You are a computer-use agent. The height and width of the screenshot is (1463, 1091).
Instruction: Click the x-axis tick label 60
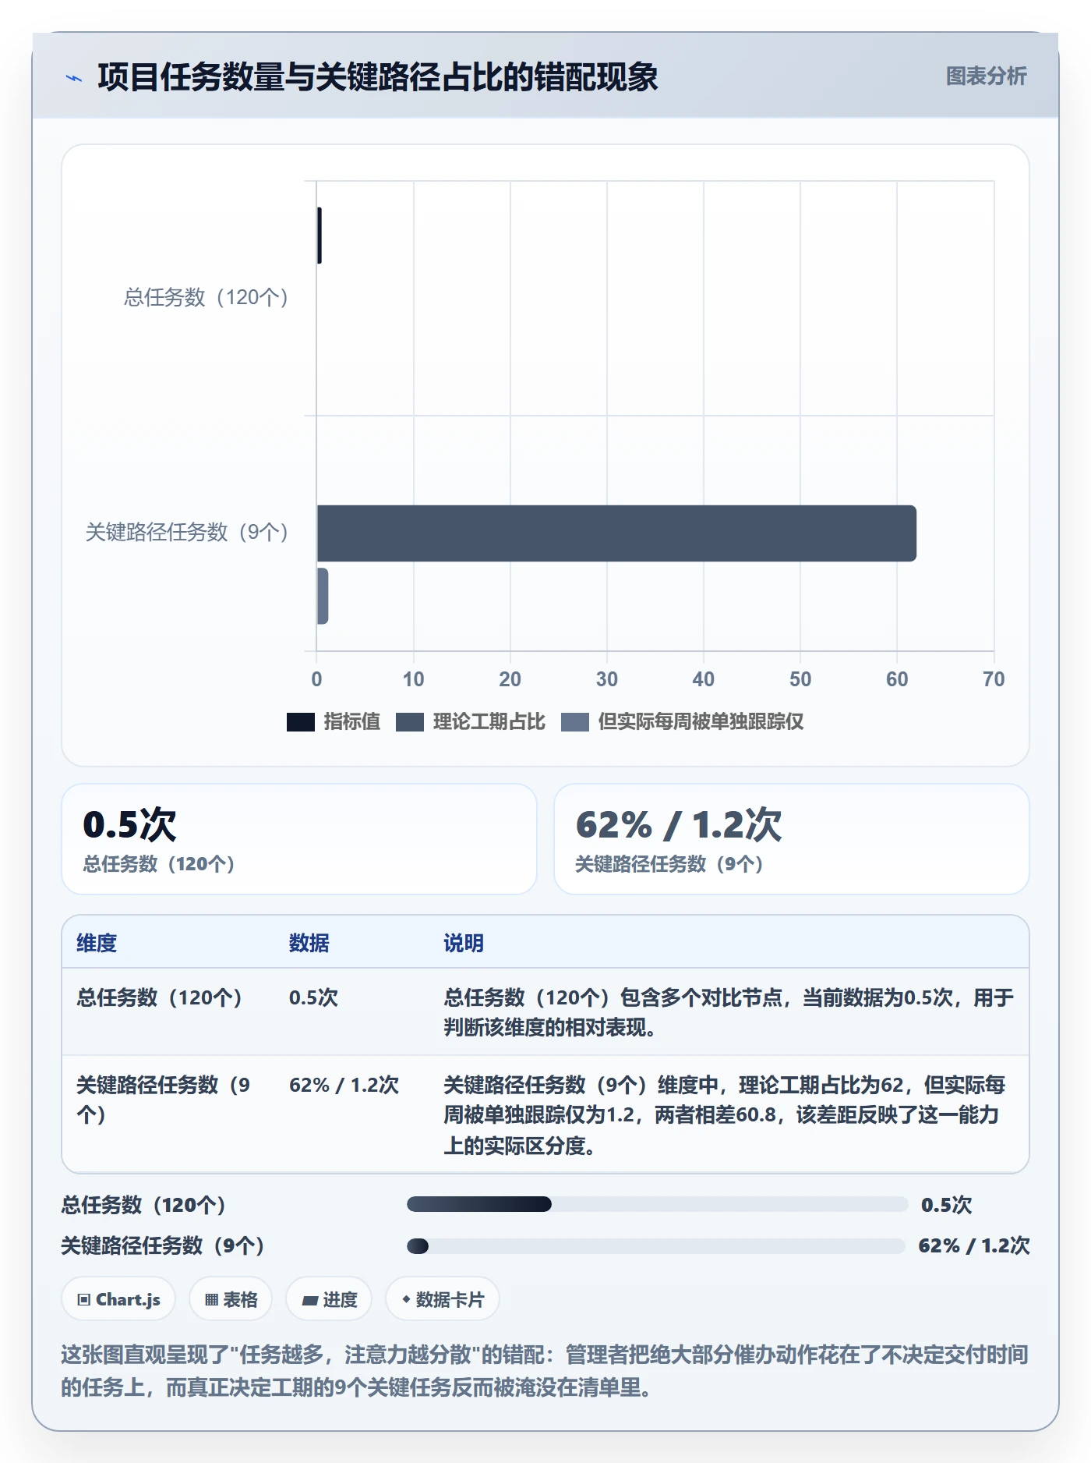click(897, 679)
